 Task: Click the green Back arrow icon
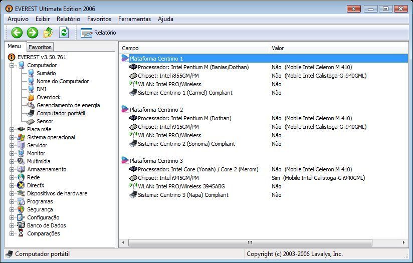pyautogui.click(x=17, y=33)
